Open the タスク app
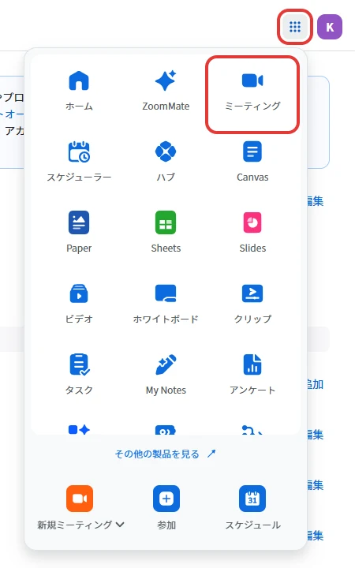The width and height of the screenshot is (355, 568). tap(79, 375)
